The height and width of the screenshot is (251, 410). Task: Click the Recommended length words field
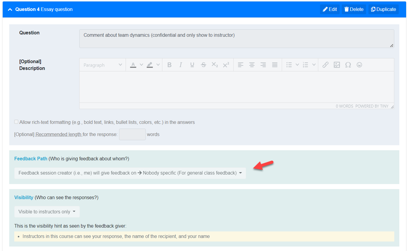pyautogui.click(x=132, y=134)
